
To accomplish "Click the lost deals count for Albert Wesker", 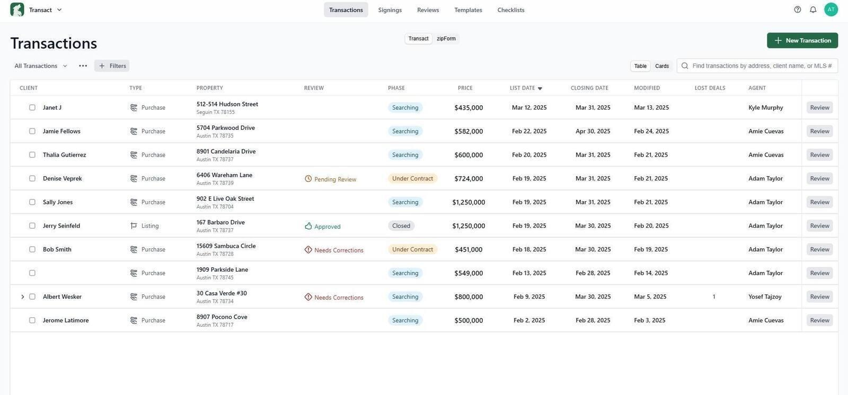I will pyautogui.click(x=714, y=297).
